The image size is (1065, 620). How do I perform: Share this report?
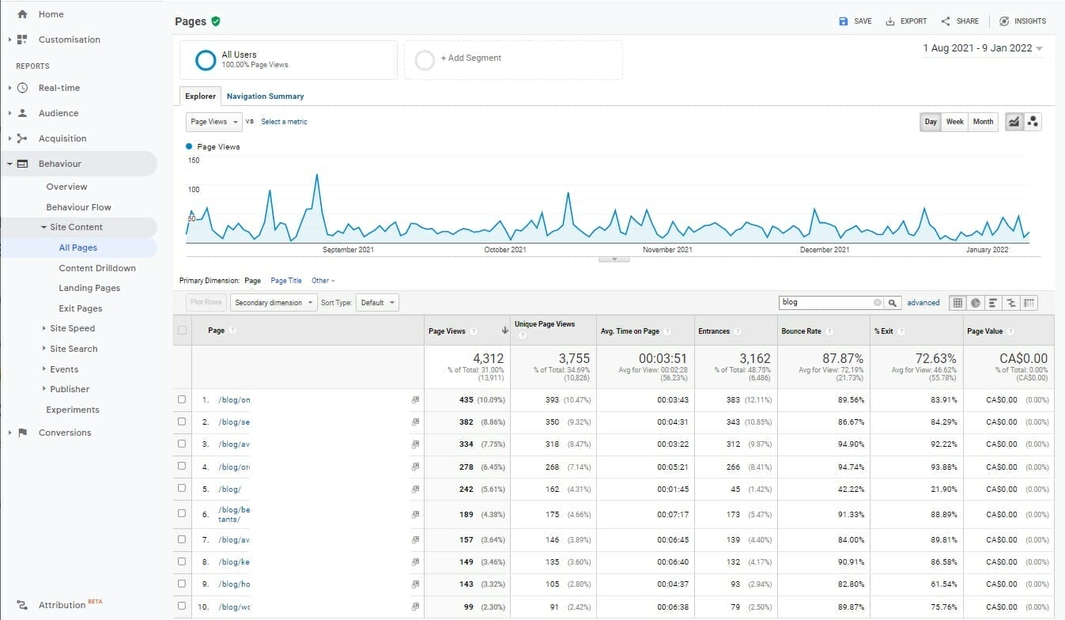(958, 21)
